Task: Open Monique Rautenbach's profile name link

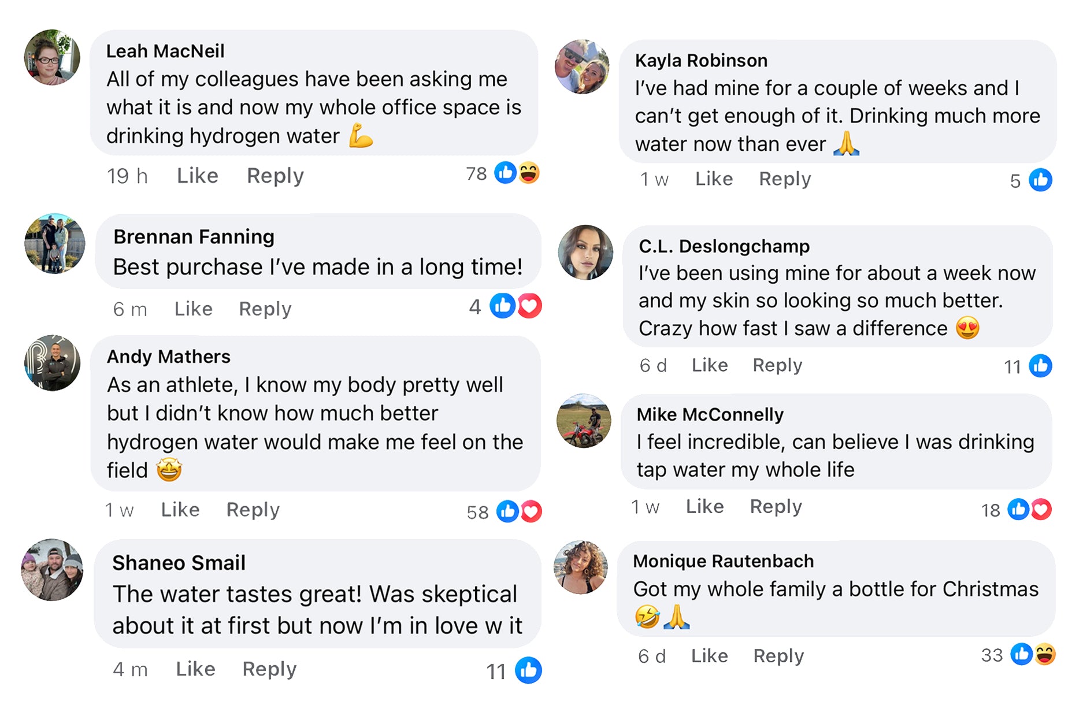Action: [x=723, y=561]
